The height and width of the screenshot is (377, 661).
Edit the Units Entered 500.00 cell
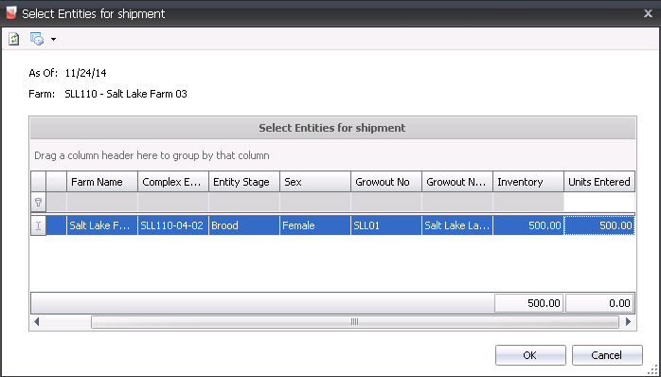pyautogui.click(x=599, y=225)
